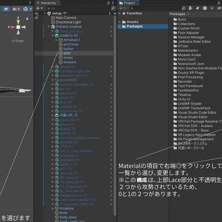Open the lilToon package folder
This screenshot has height=222, width=222.
click(181, 46)
